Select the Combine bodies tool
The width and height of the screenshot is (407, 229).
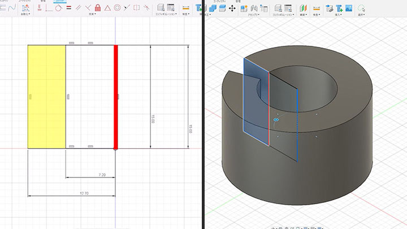(x=213, y=8)
